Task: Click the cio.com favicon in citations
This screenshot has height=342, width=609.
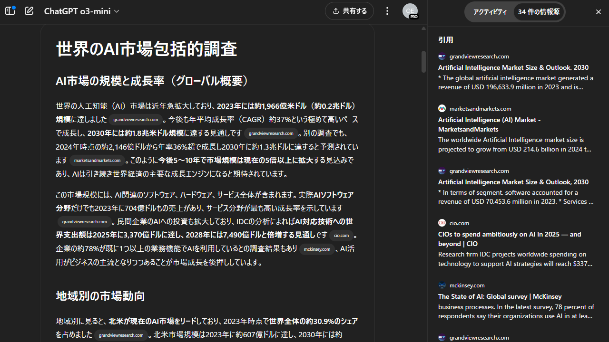Action: pyautogui.click(x=442, y=223)
